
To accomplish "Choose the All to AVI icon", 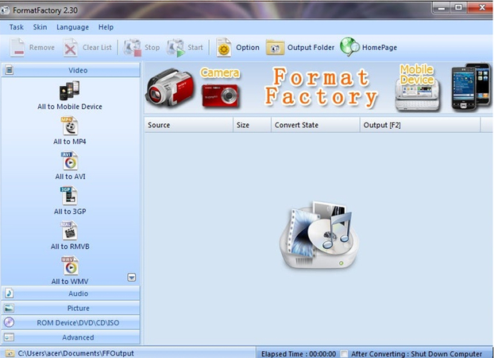I will pos(70,161).
